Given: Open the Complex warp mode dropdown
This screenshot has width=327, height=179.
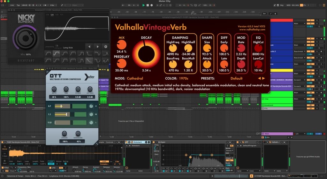Looking at the screenshot, I should [x=104, y=164].
